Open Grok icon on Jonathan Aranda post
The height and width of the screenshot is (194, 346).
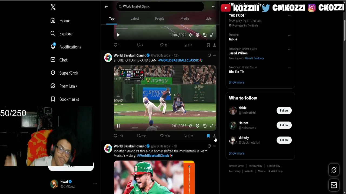[x=209, y=146]
